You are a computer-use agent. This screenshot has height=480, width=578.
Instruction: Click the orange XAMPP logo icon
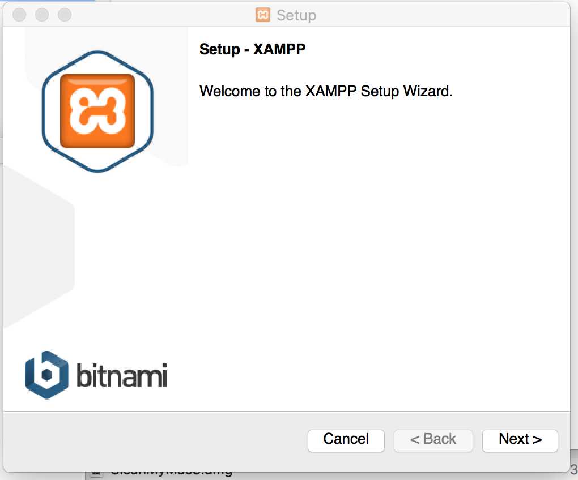(x=97, y=111)
